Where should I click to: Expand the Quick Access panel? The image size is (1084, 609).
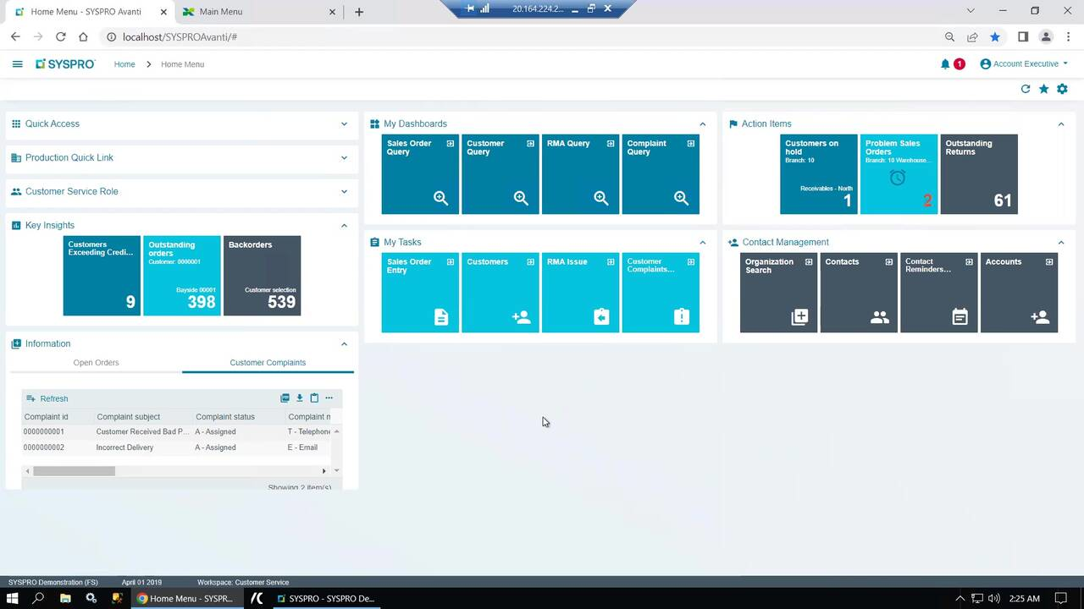click(x=344, y=123)
